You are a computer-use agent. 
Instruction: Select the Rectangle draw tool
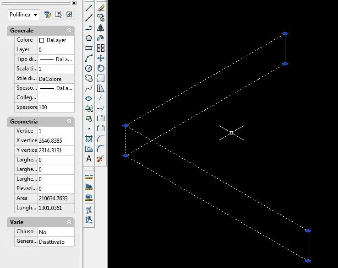[x=89, y=48]
